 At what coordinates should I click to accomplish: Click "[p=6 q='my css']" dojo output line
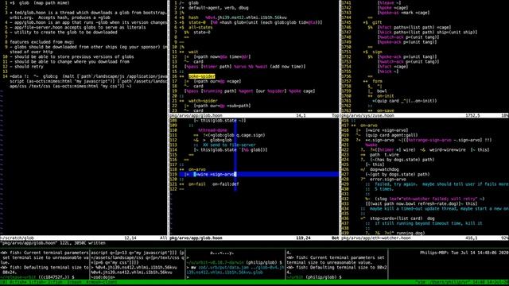coord(115,262)
